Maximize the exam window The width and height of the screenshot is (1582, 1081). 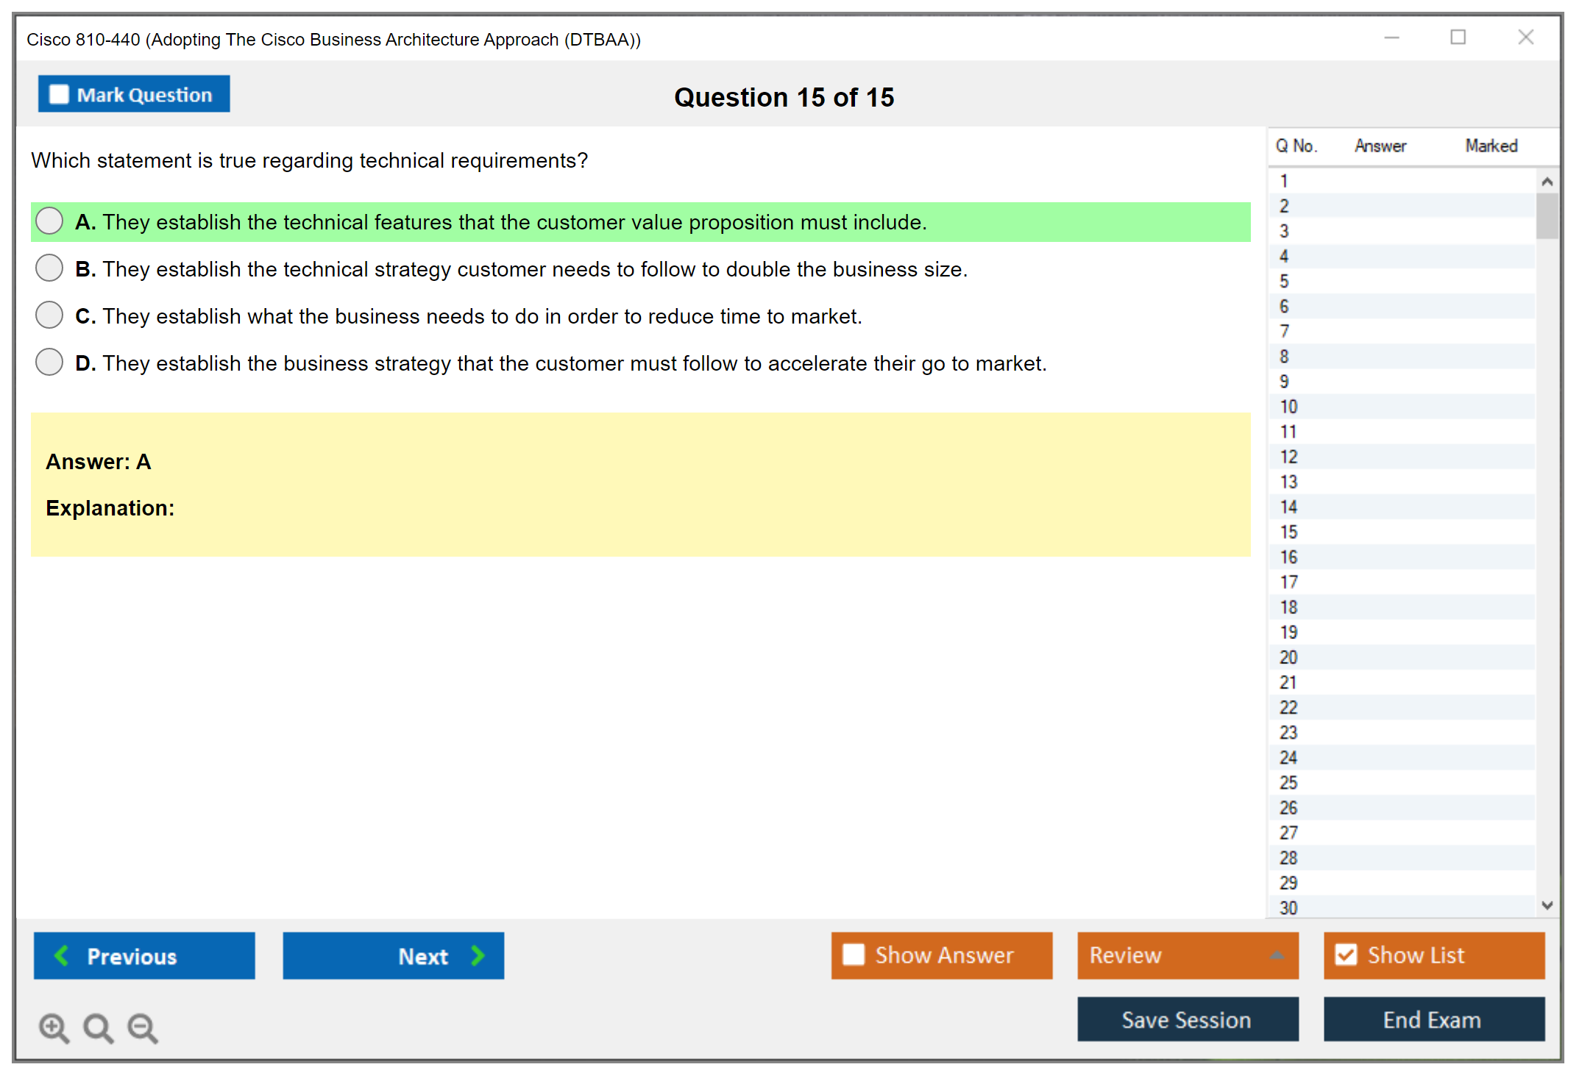pyautogui.click(x=1458, y=38)
